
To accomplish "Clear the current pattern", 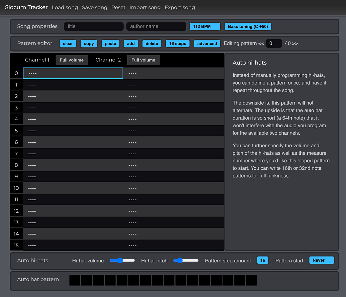I will tap(68, 44).
